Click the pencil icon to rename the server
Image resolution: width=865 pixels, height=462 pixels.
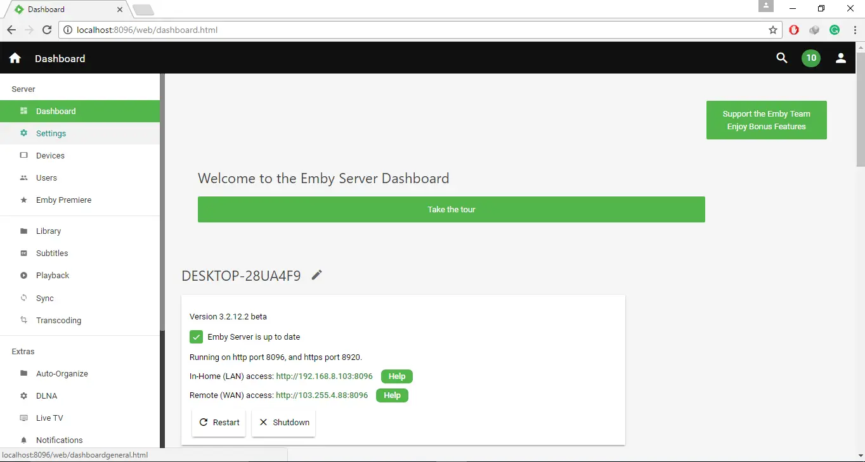[317, 274]
